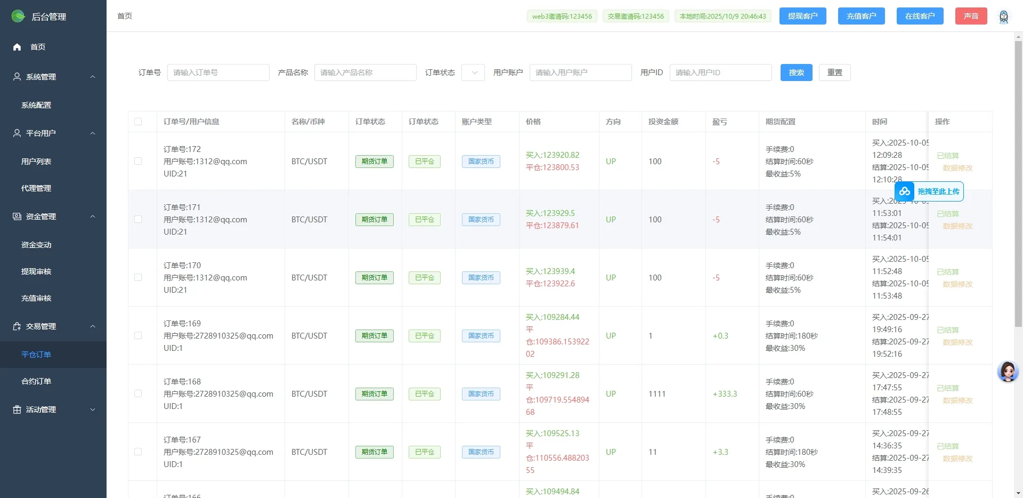The height and width of the screenshot is (498, 1023).
Task: Select 用户列表 in the sidebar menu
Action: point(36,161)
